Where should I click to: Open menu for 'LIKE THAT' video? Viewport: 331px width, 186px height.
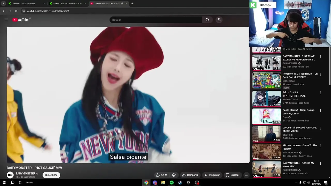tap(320, 57)
